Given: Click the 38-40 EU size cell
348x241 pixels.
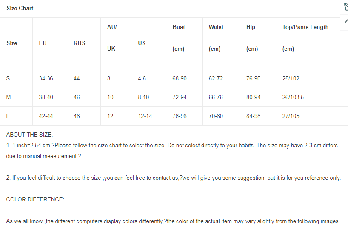Looking at the screenshot, I should 46,97.
